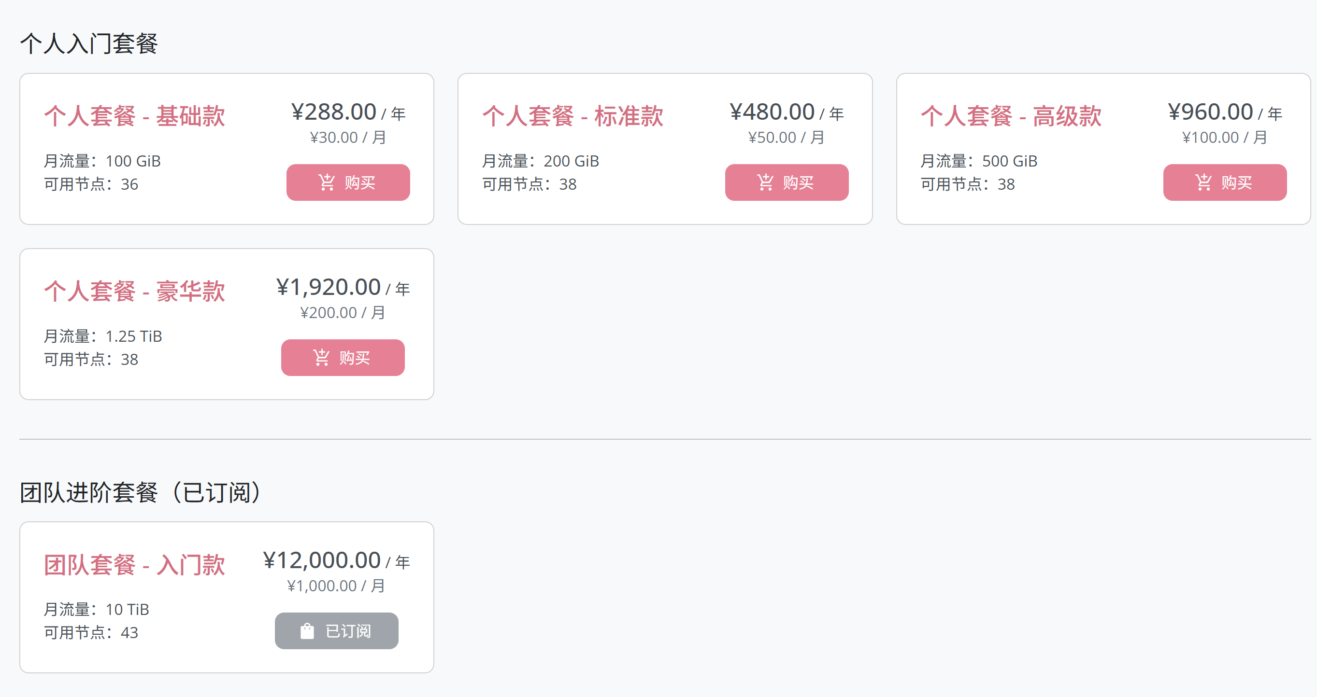The width and height of the screenshot is (1317, 697).
Task: Select the ¥12,000.00 / 年 price text
Action: 336,560
